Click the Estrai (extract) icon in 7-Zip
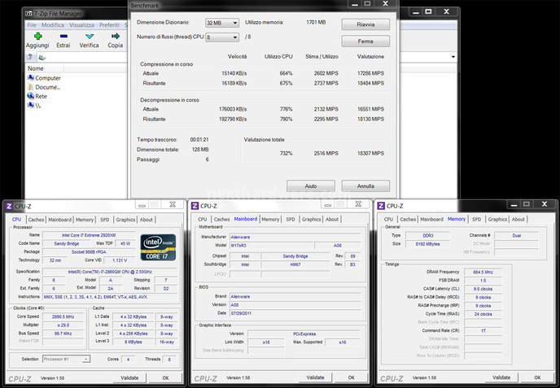 pyautogui.click(x=63, y=36)
